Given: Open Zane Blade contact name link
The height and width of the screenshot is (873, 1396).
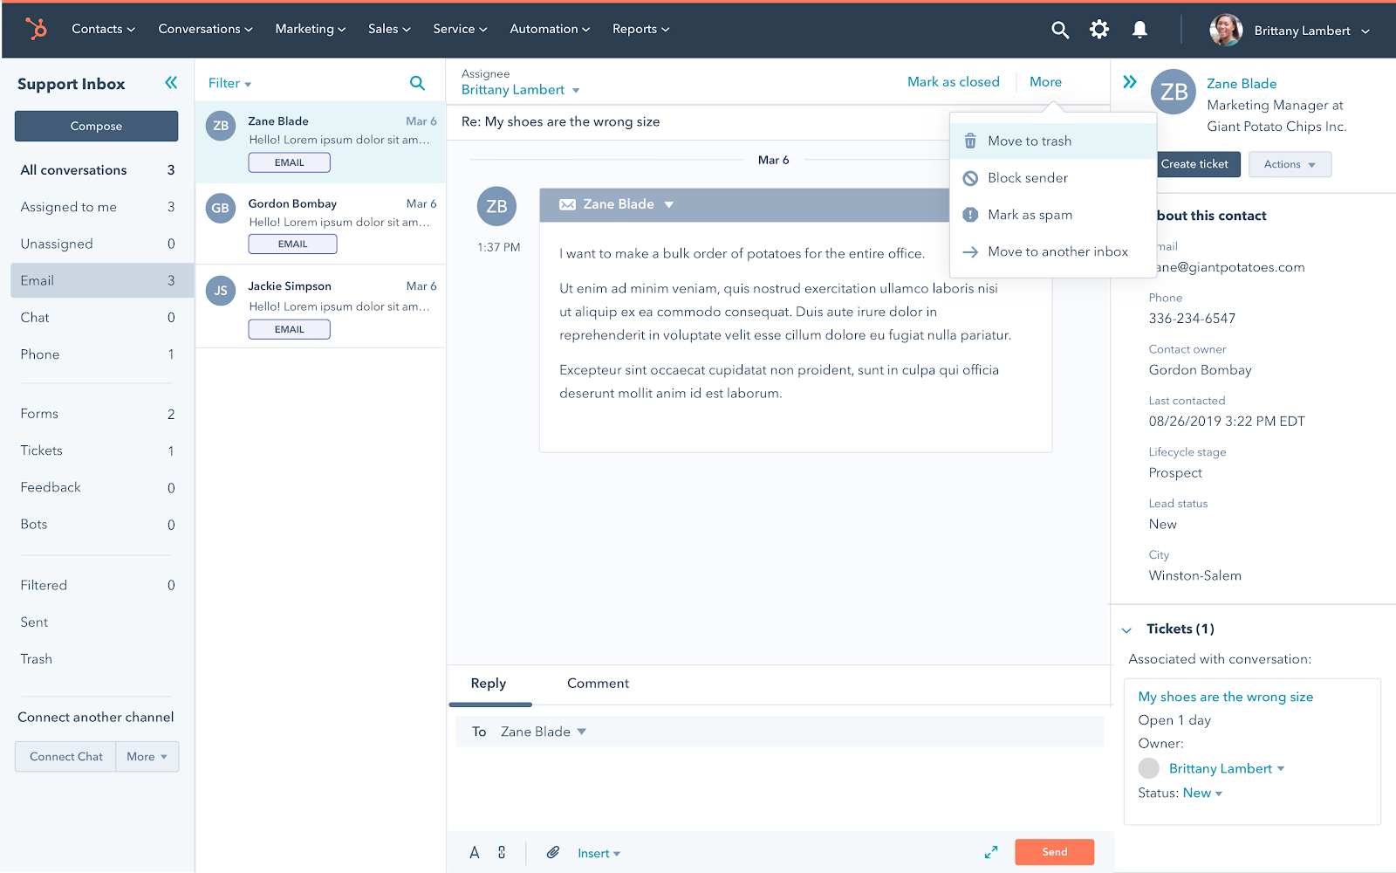Looking at the screenshot, I should point(1242,84).
